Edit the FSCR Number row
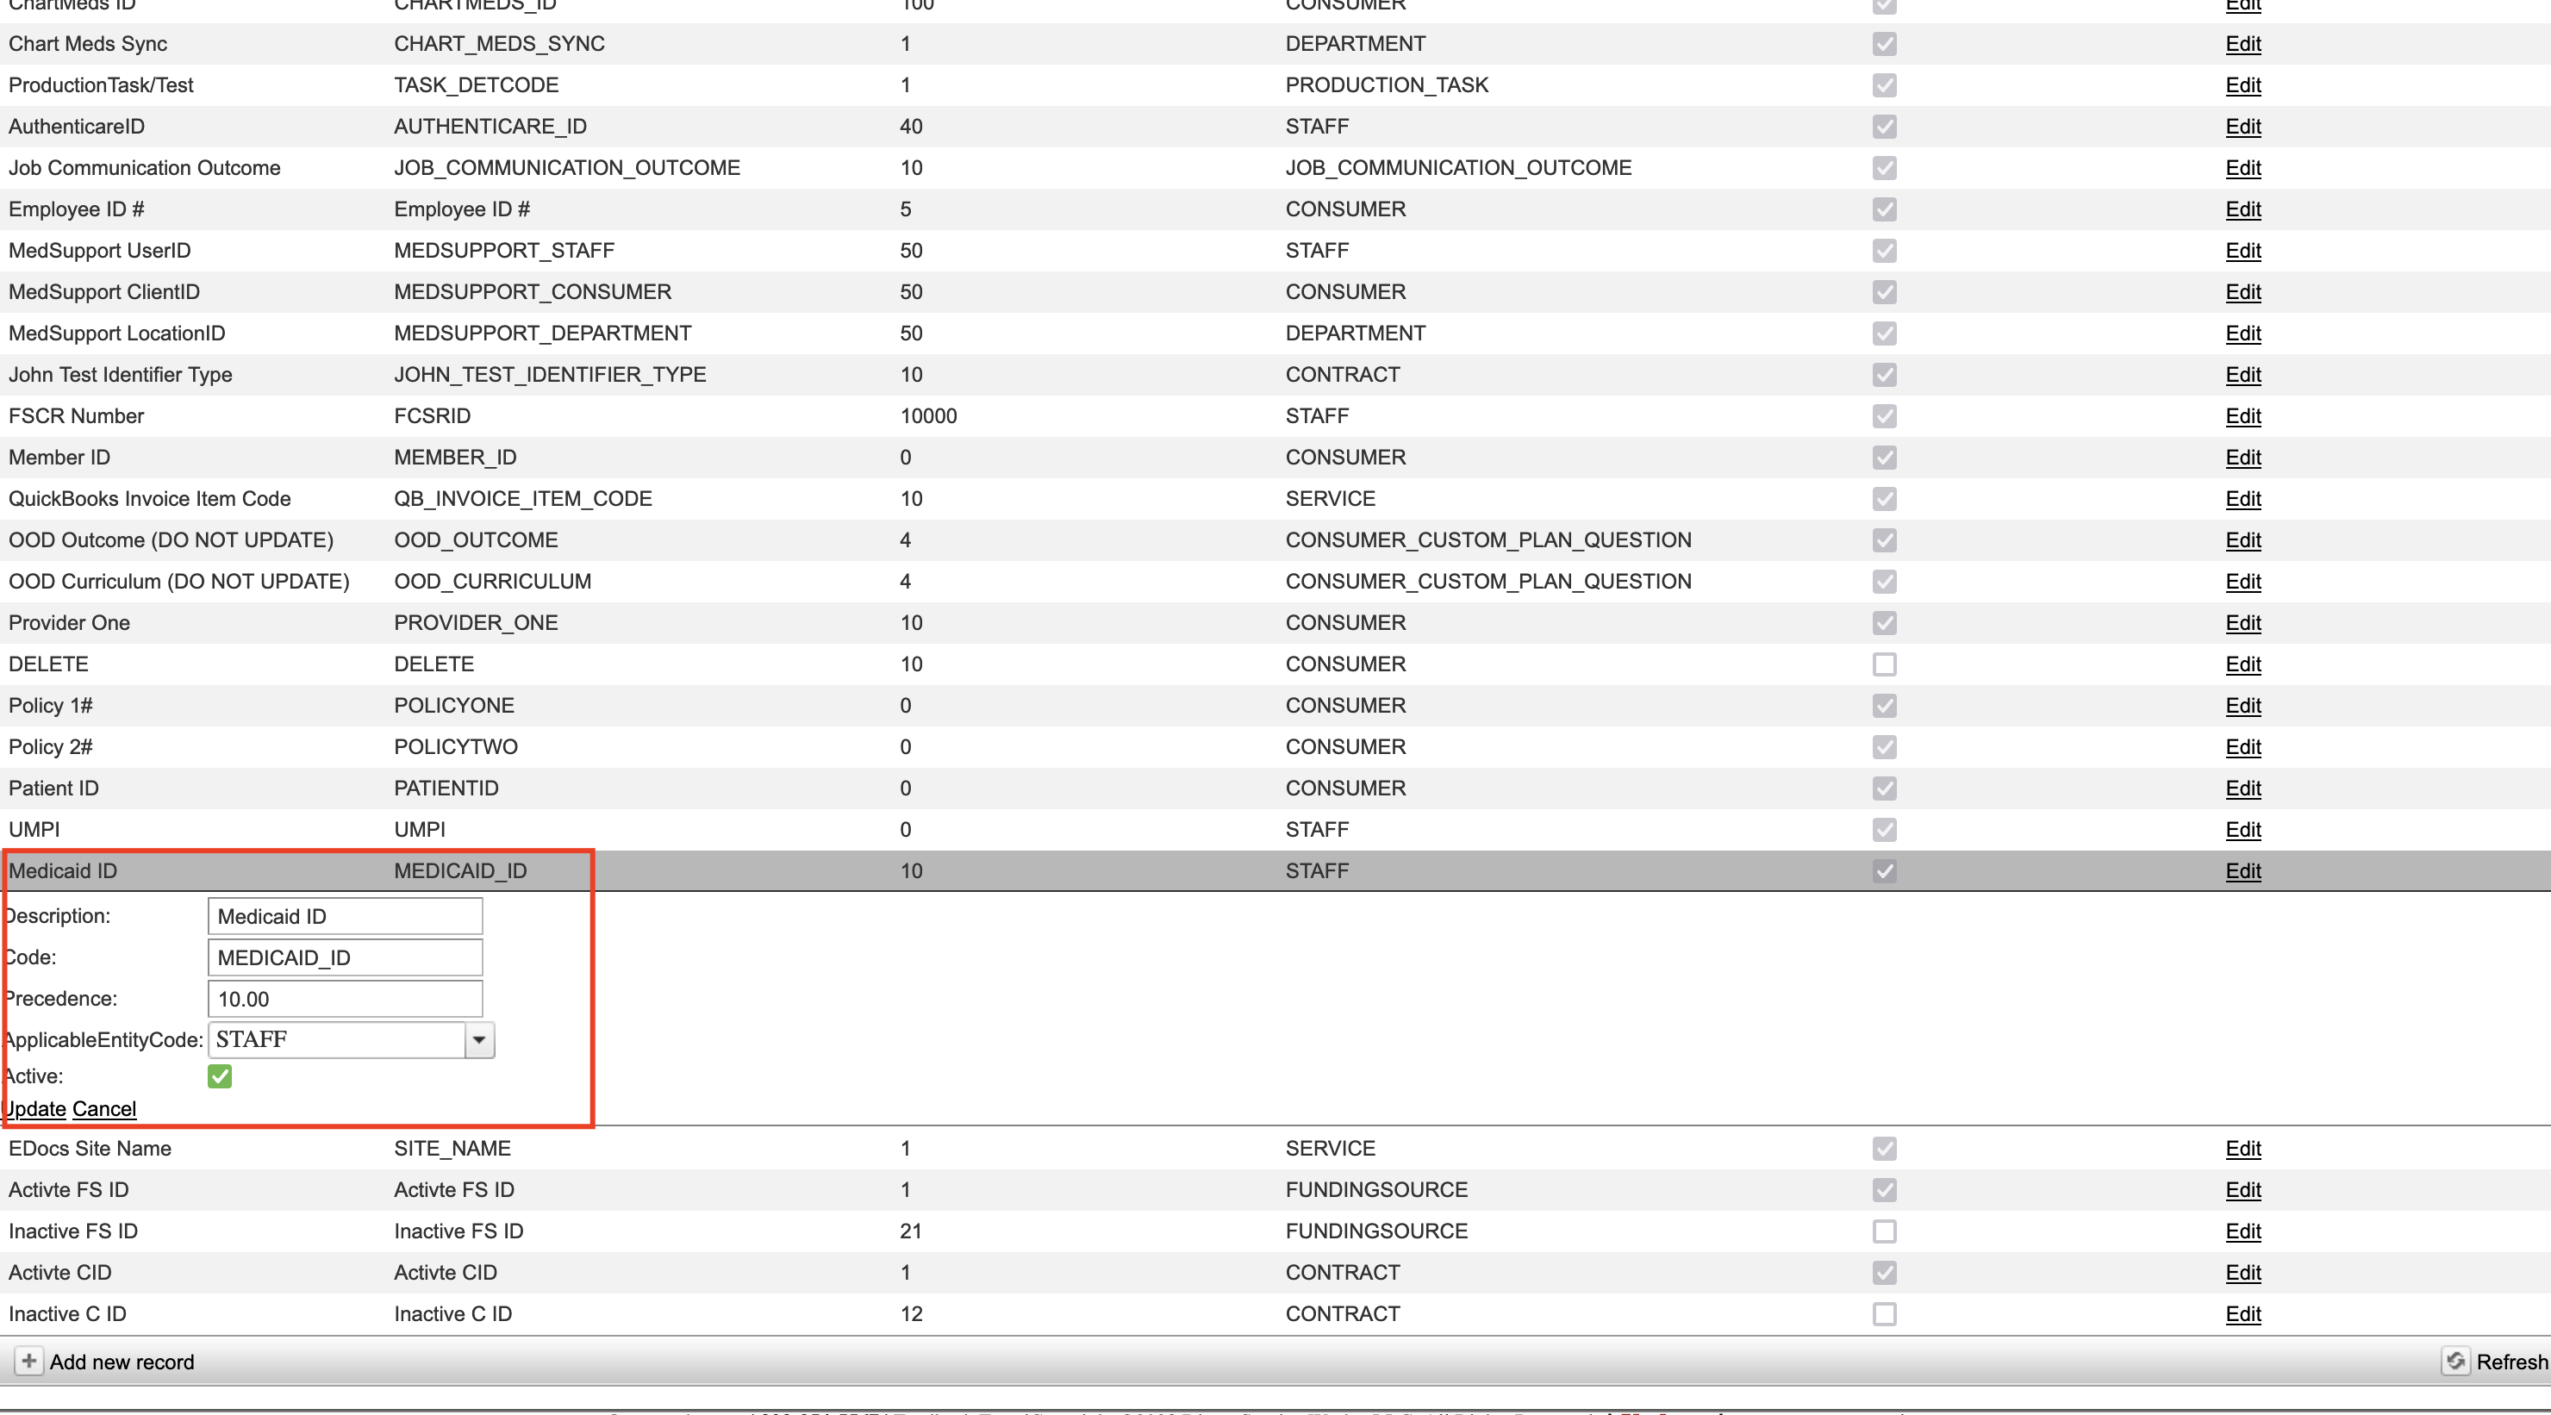Screen dimensions: 2551x1415 coord(2242,416)
